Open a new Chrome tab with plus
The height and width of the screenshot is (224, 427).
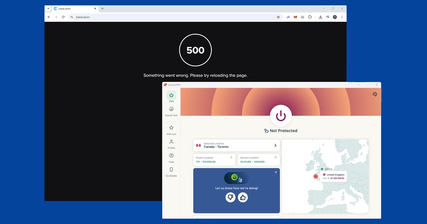[x=102, y=9]
